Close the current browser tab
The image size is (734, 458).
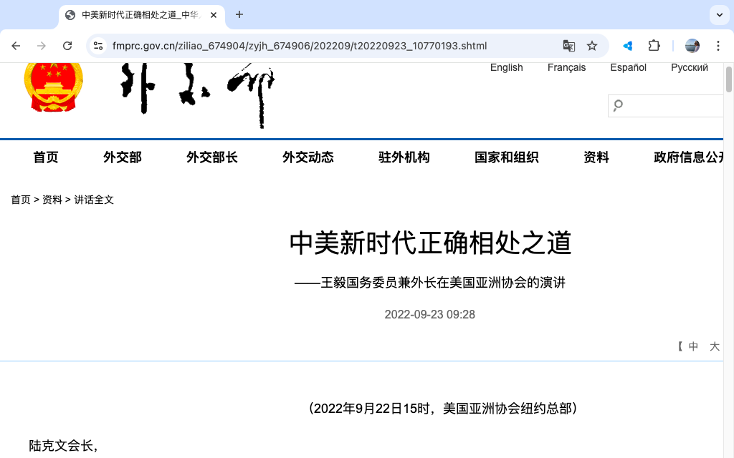pyautogui.click(x=214, y=15)
